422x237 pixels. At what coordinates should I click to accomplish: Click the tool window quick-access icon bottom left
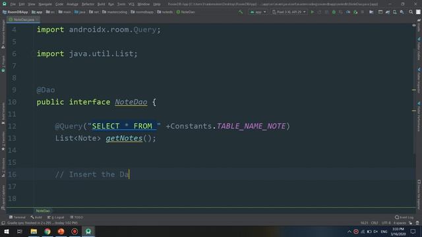(3, 223)
